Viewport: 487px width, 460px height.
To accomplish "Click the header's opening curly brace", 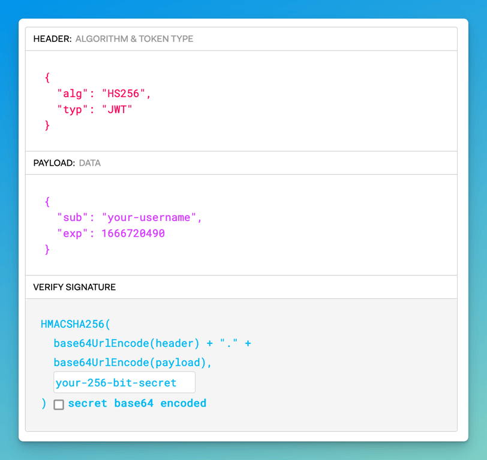I will [x=47, y=77].
